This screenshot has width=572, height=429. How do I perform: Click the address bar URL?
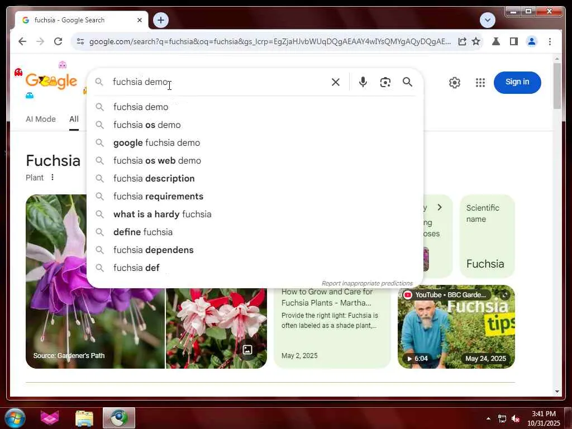click(x=270, y=41)
